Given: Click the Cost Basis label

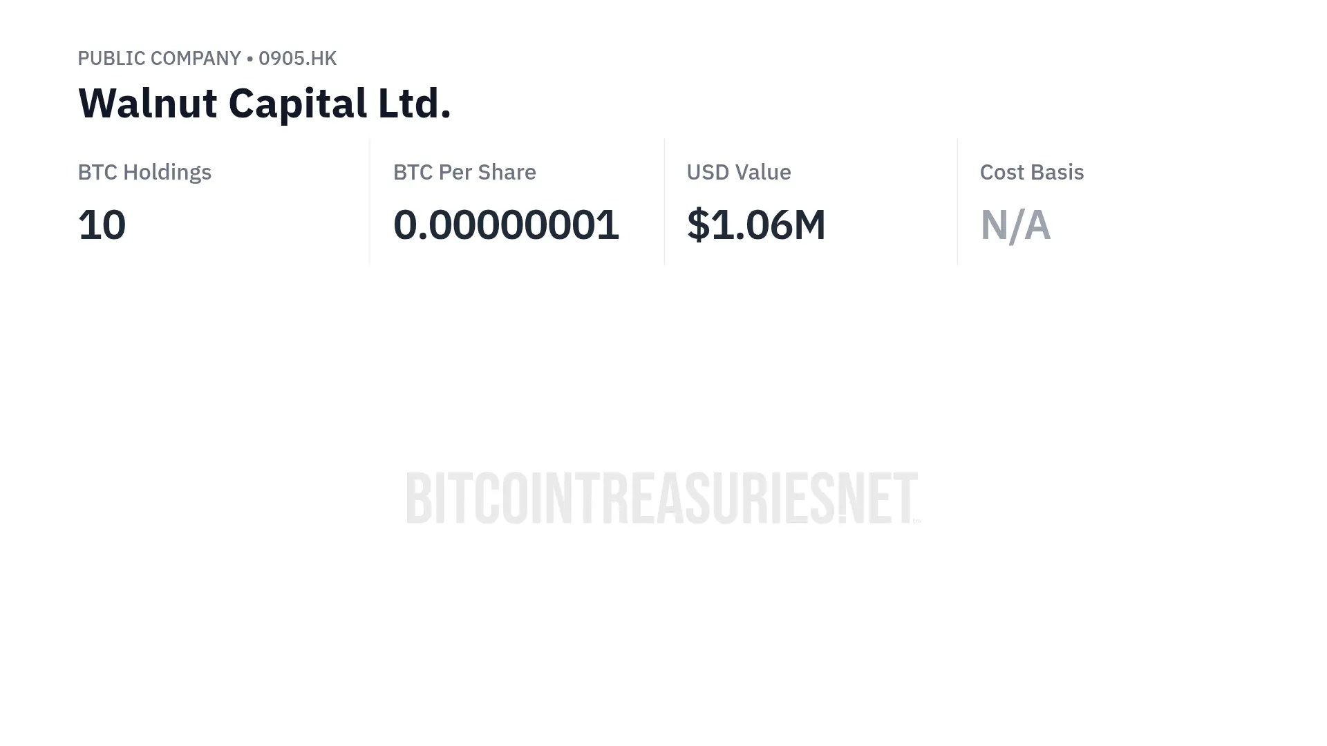Looking at the screenshot, I should point(1032,172).
